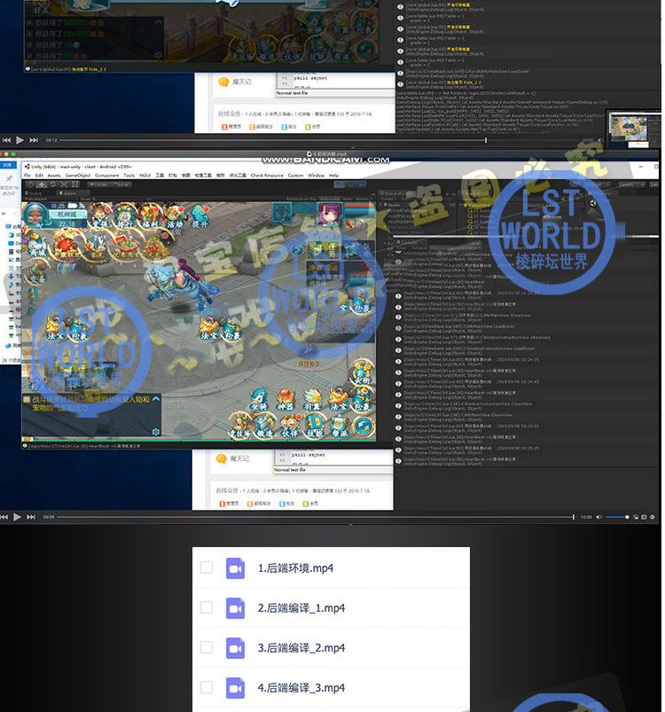
Task: Select Unity's Rect transform tool
Action: pyautogui.click(x=74, y=184)
